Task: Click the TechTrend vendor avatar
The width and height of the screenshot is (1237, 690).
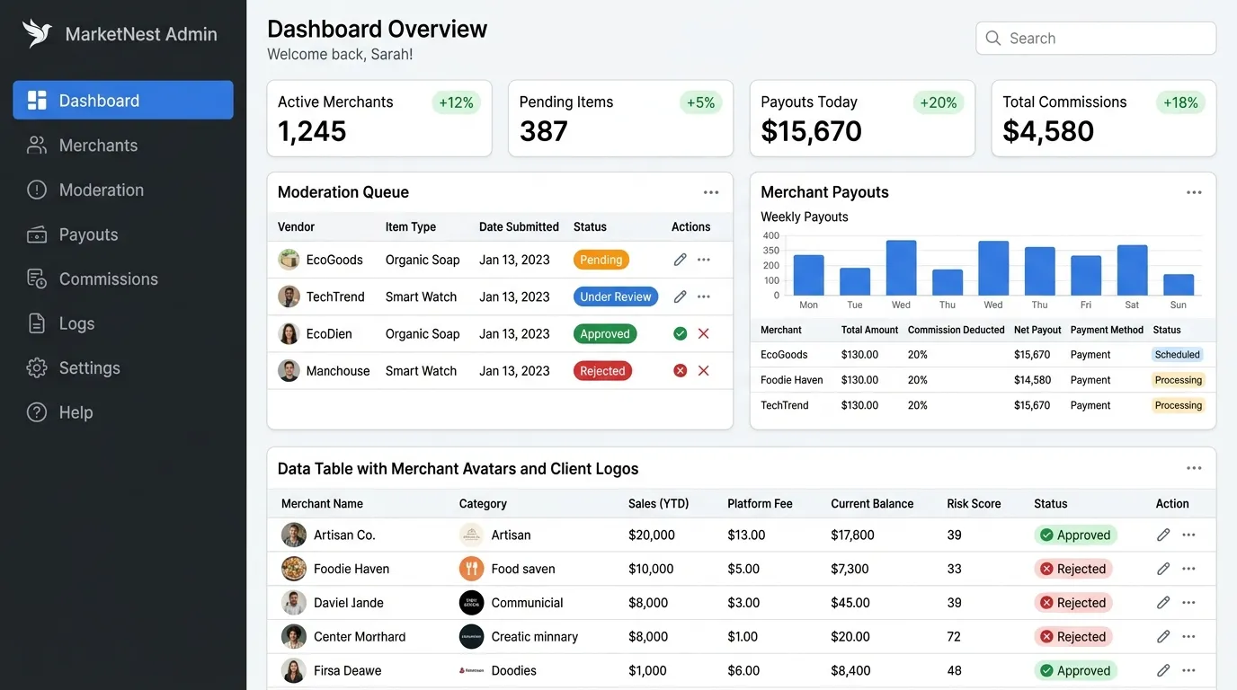Action: click(289, 296)
